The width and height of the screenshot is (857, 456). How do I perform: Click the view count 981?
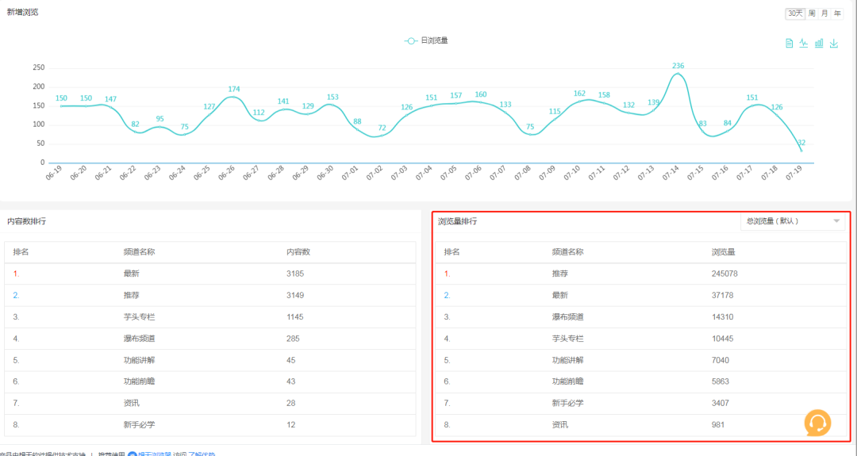coord(718,424)
